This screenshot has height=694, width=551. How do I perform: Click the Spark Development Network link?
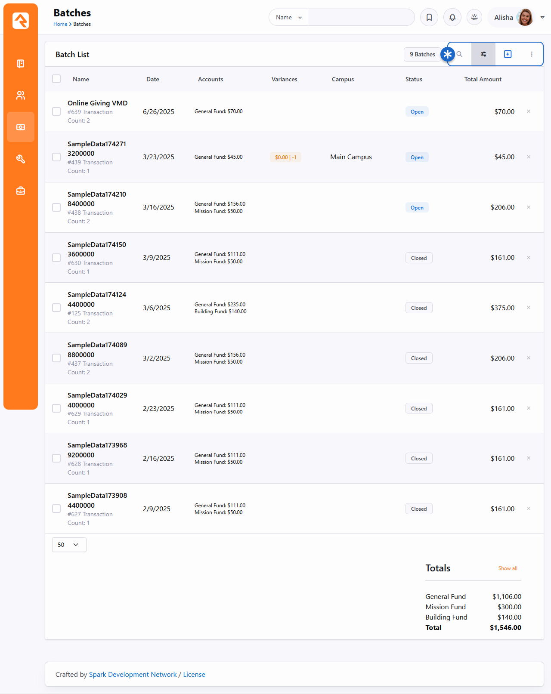[133, 674]
